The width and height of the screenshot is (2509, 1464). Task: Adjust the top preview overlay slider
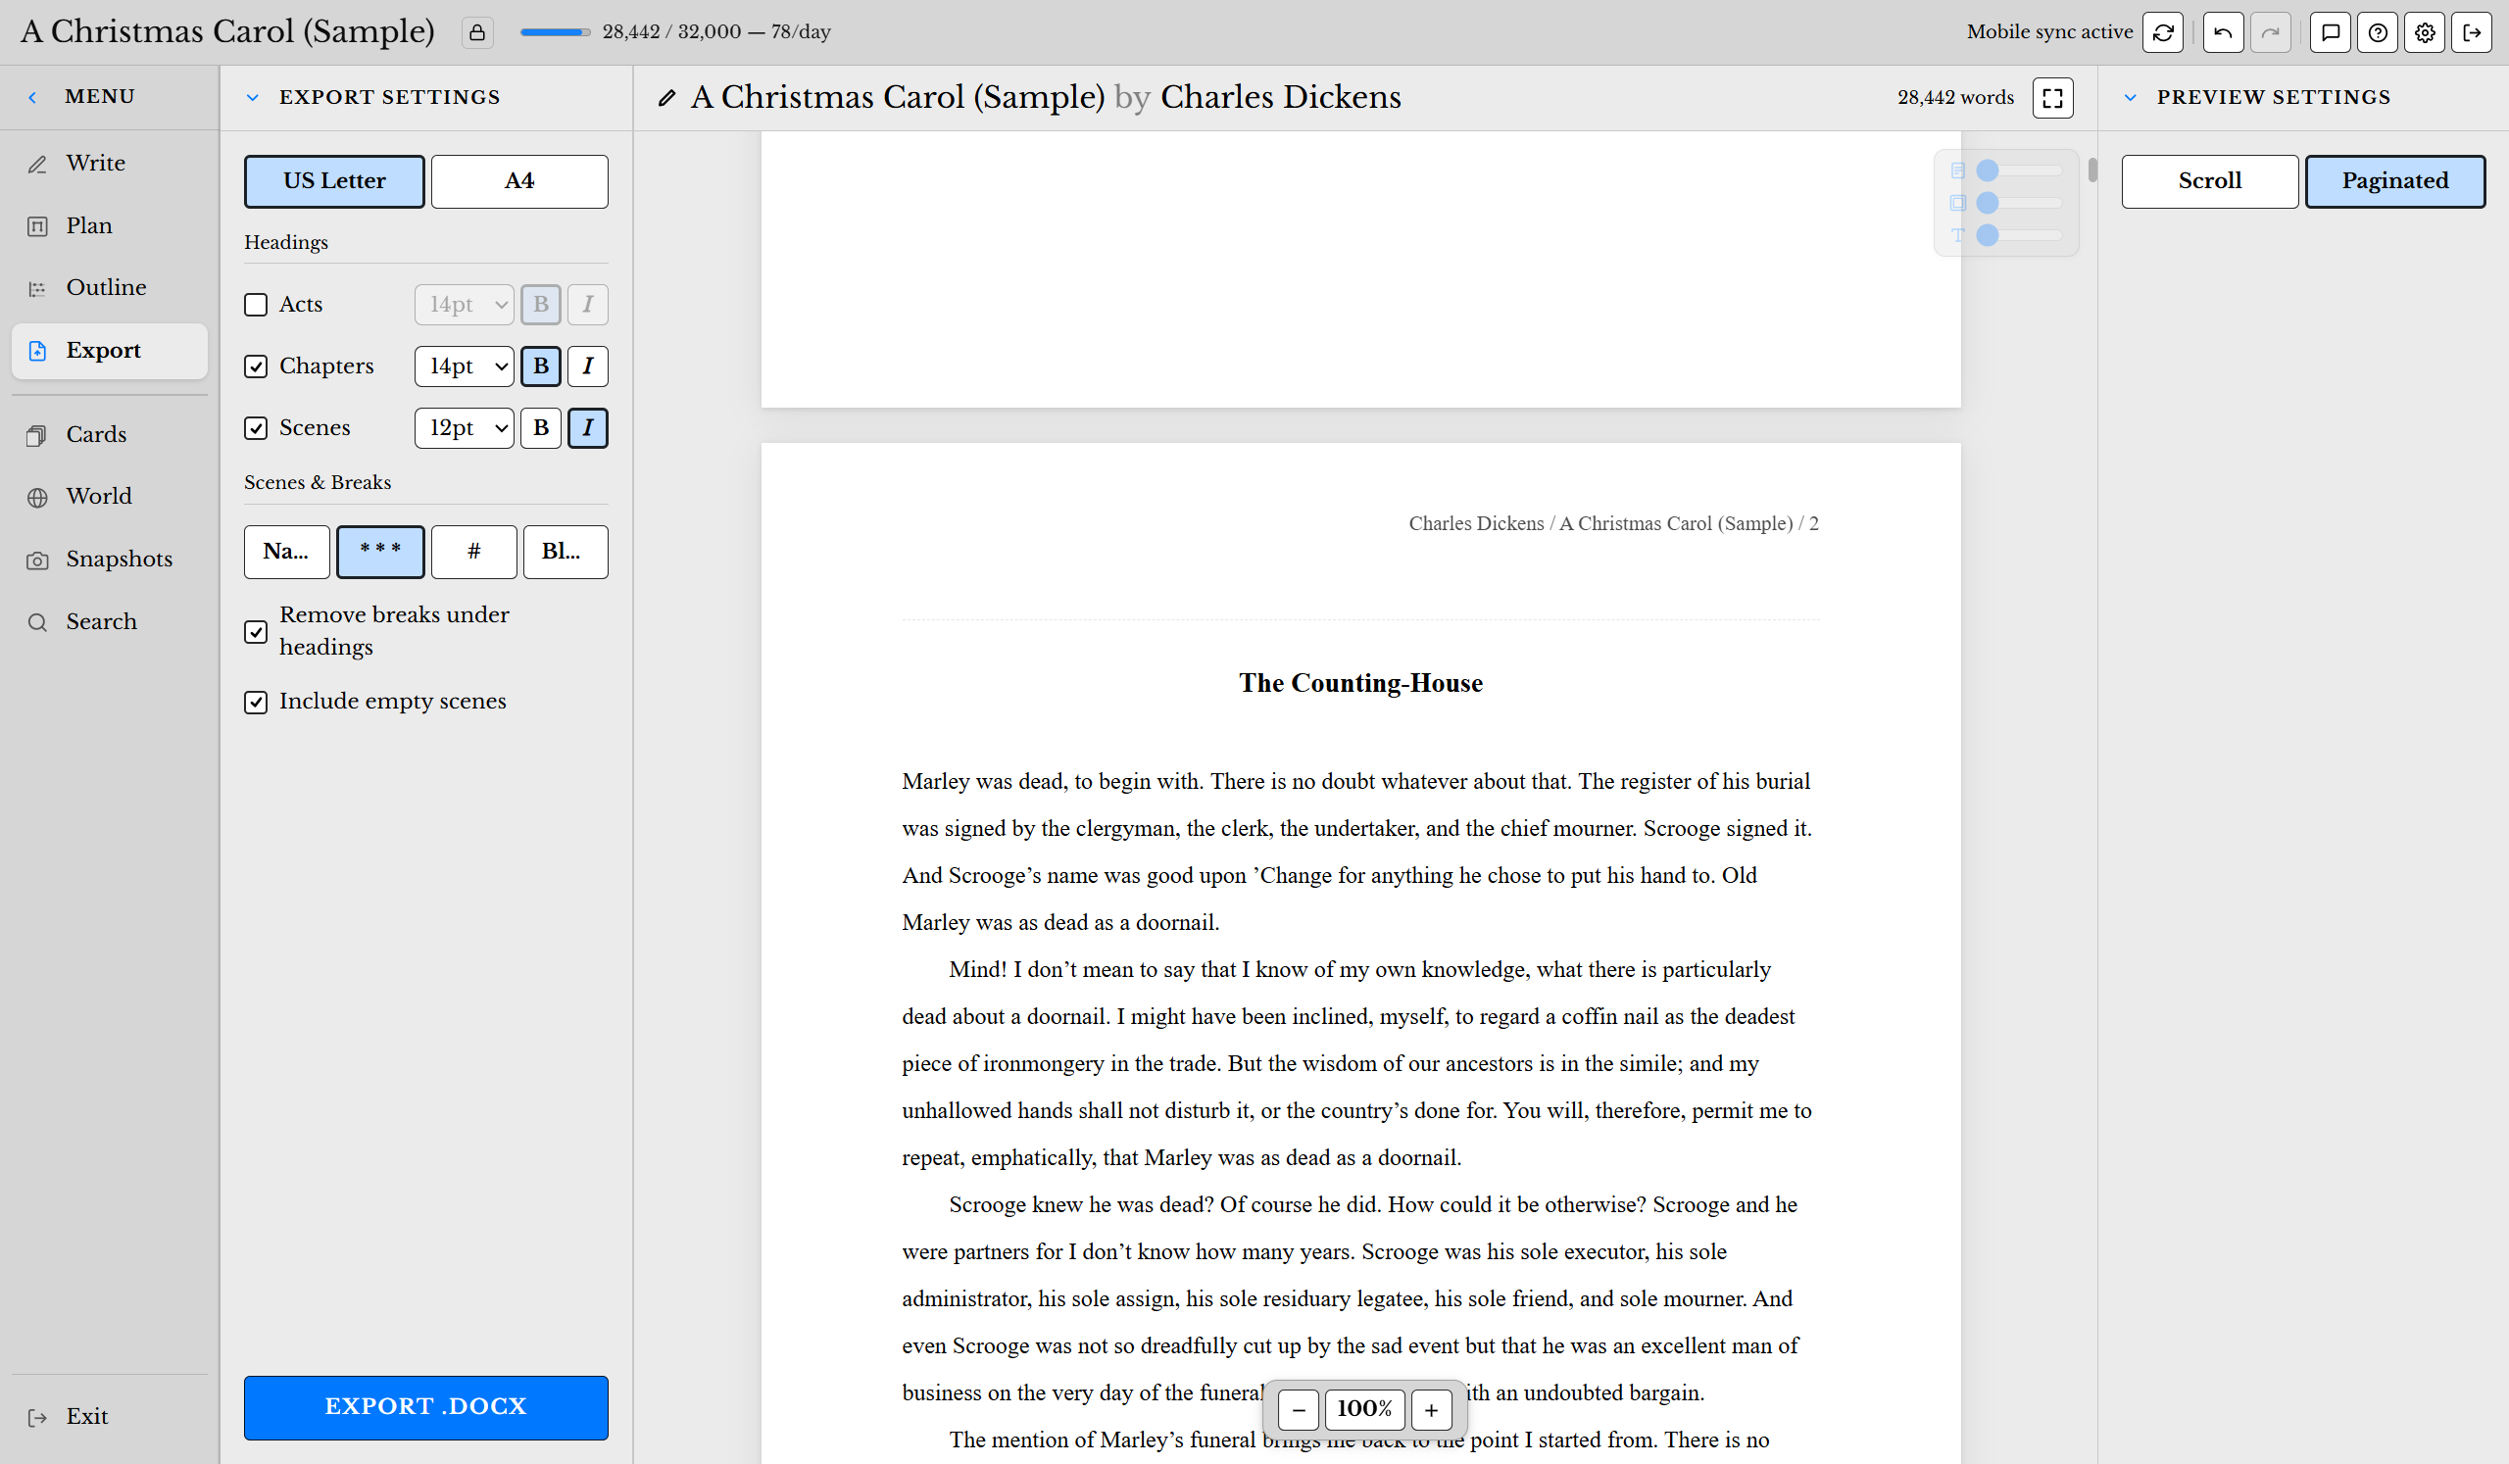click(2019, 171)
